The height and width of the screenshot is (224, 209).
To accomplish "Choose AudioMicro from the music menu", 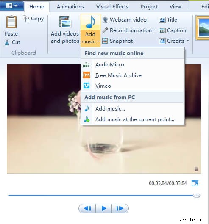I will 133,65.
